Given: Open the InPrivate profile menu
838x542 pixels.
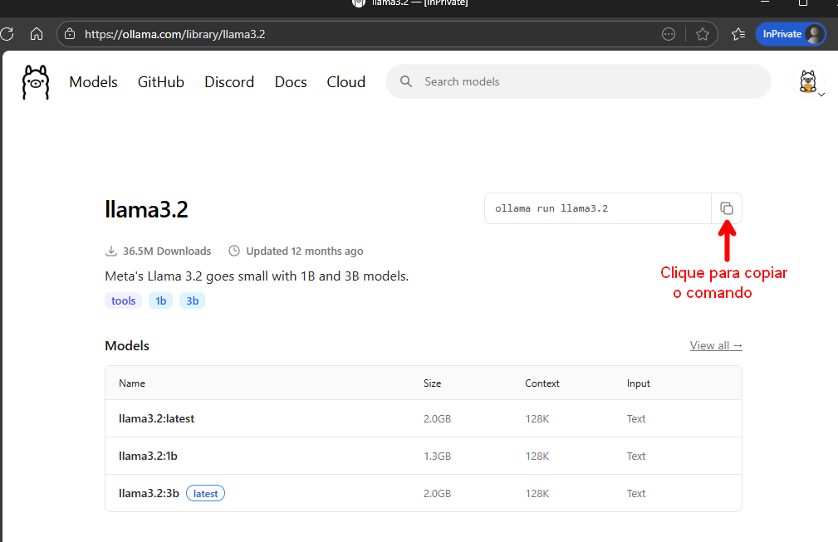Looking at the screenshot, I should tap(790, 34).
